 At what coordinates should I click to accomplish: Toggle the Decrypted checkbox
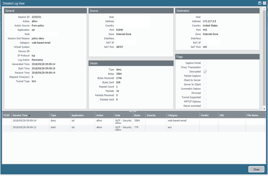pyautogui.click(x=205, y=72)
